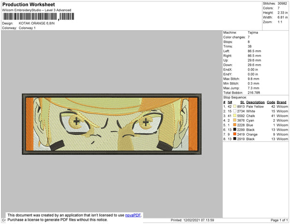This screenshot has height=224, width=290.
Task: Click the Height value '2.33 in'
Action: coord(283,13)
